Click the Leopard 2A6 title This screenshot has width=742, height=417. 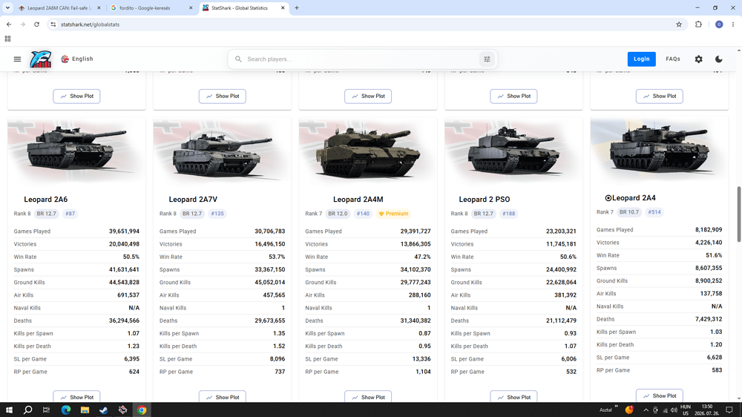pyautogui.click(x=45, y=200)
